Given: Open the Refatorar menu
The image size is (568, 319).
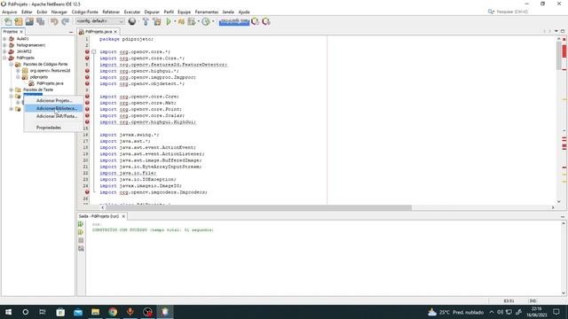Looking at the screenshot, I should [111, 12].
